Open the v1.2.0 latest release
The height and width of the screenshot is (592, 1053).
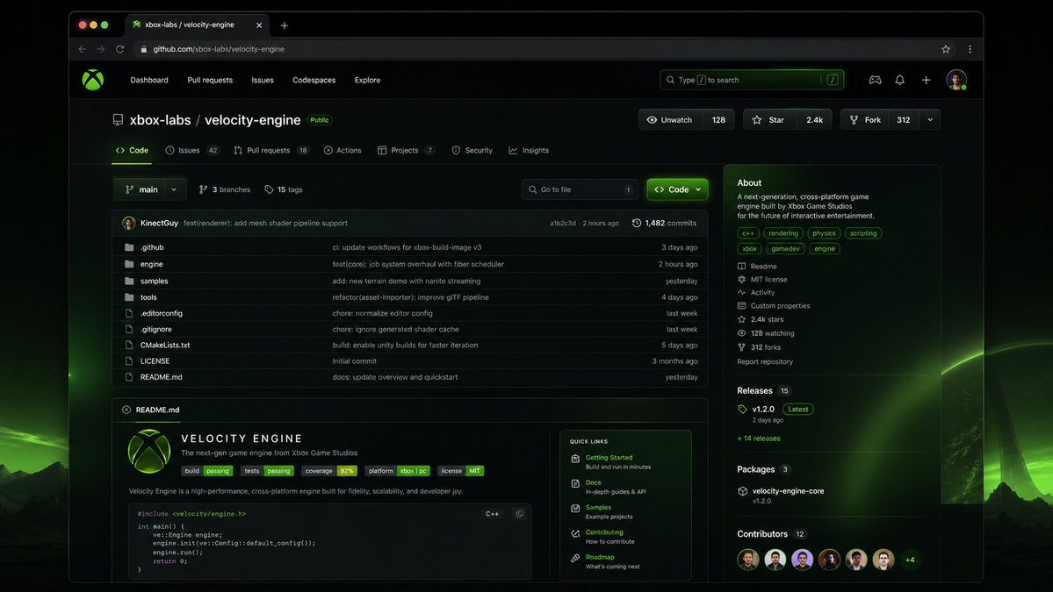pos(763,409)
